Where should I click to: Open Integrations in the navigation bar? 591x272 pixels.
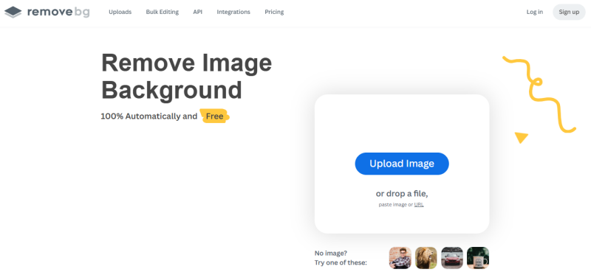[x=233, y=12]
